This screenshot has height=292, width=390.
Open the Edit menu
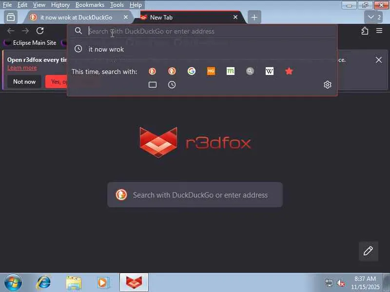(22, 5)
